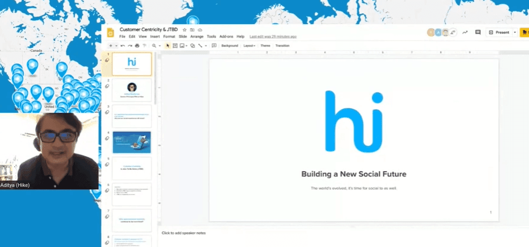Image resolution: width=529 pixels, height=247 pixels.
Task: Open the Add-ons menu
Action: pos(226,36)
